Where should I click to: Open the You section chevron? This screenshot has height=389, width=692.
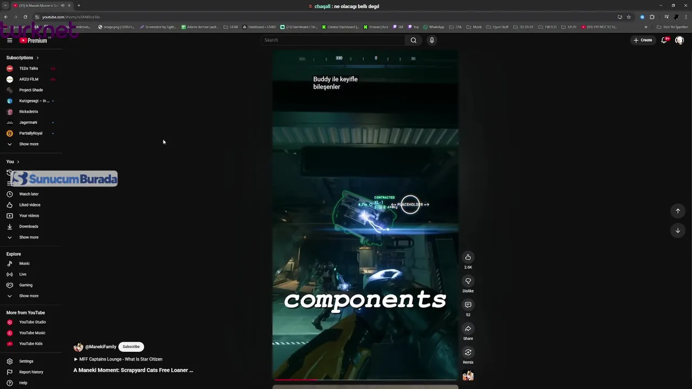(x=18, y=162)
